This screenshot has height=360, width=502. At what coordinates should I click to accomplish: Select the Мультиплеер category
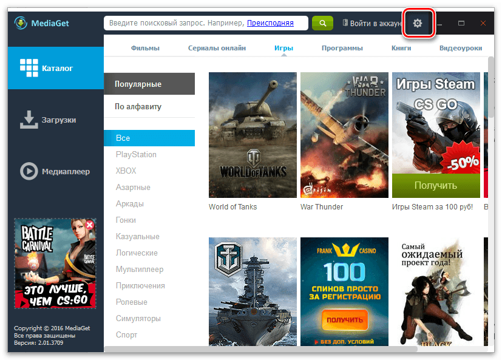[x=140, y=270]
